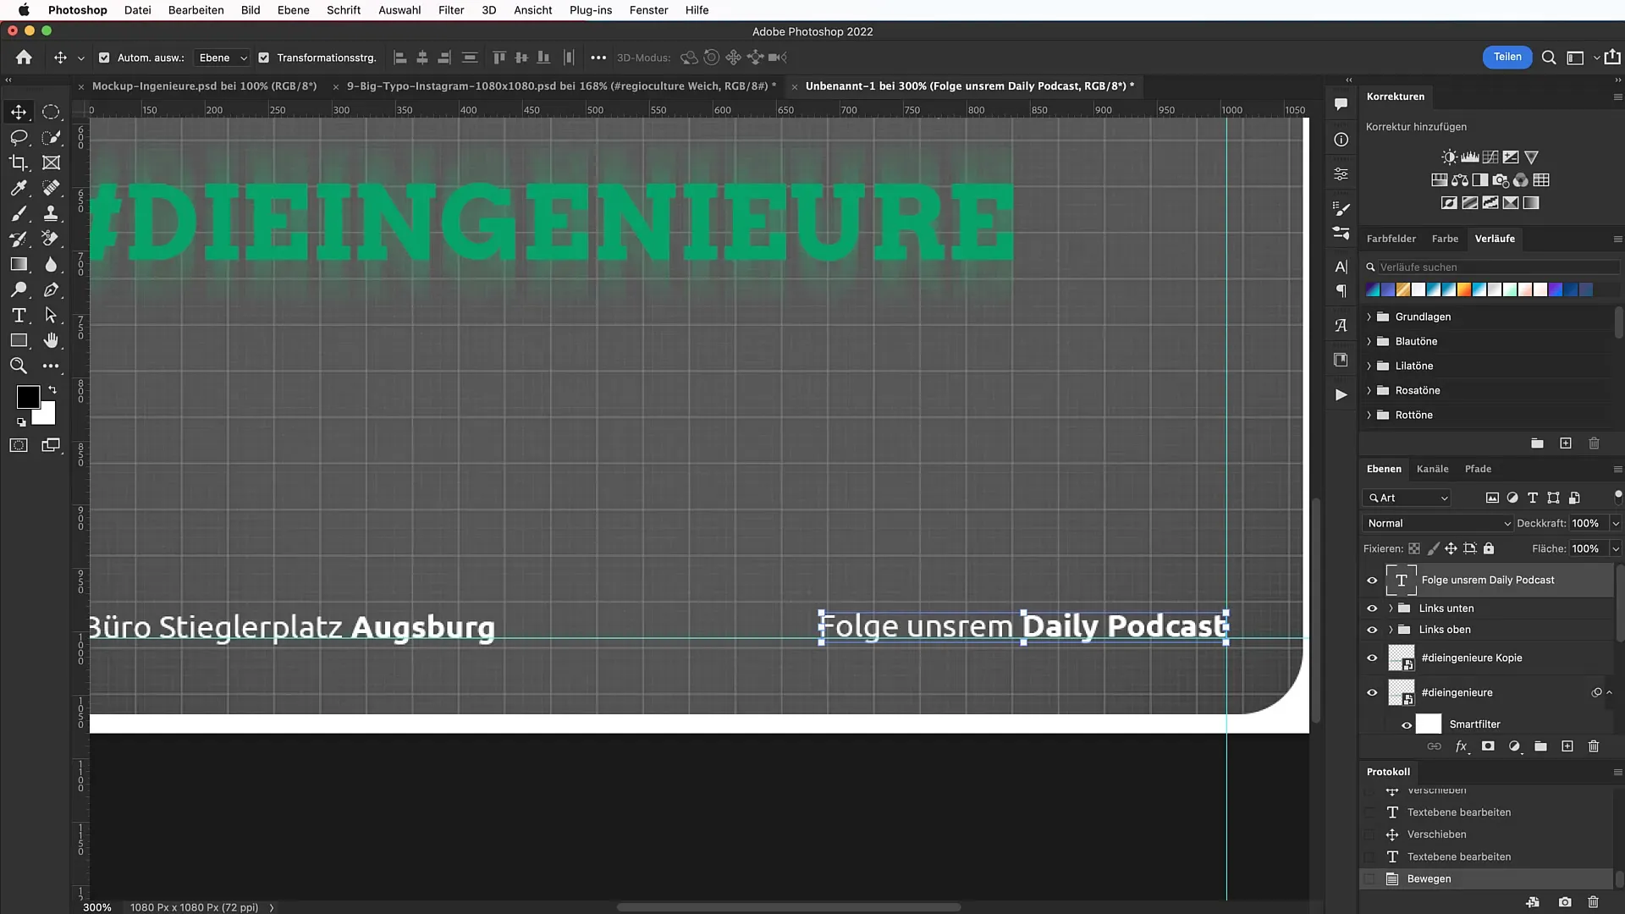The image size is (1625, 914).
Task: Toggle visibility of Folge unsrem Daily Podcast layer
Action: (x=1373, y=579)
